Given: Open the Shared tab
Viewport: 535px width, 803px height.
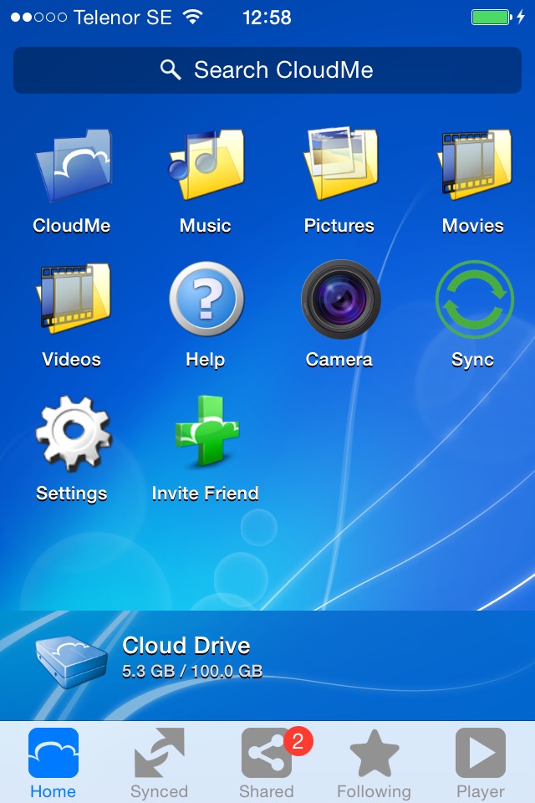Looking at the screenshot, I should click(267, 763).
